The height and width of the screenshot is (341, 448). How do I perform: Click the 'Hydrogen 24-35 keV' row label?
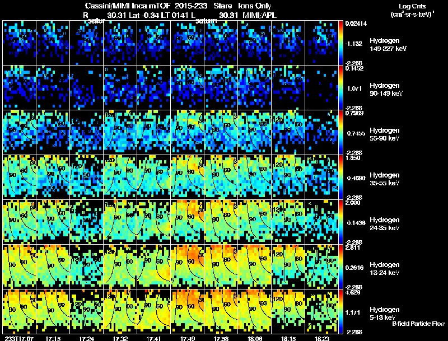(x=385, y=223)
